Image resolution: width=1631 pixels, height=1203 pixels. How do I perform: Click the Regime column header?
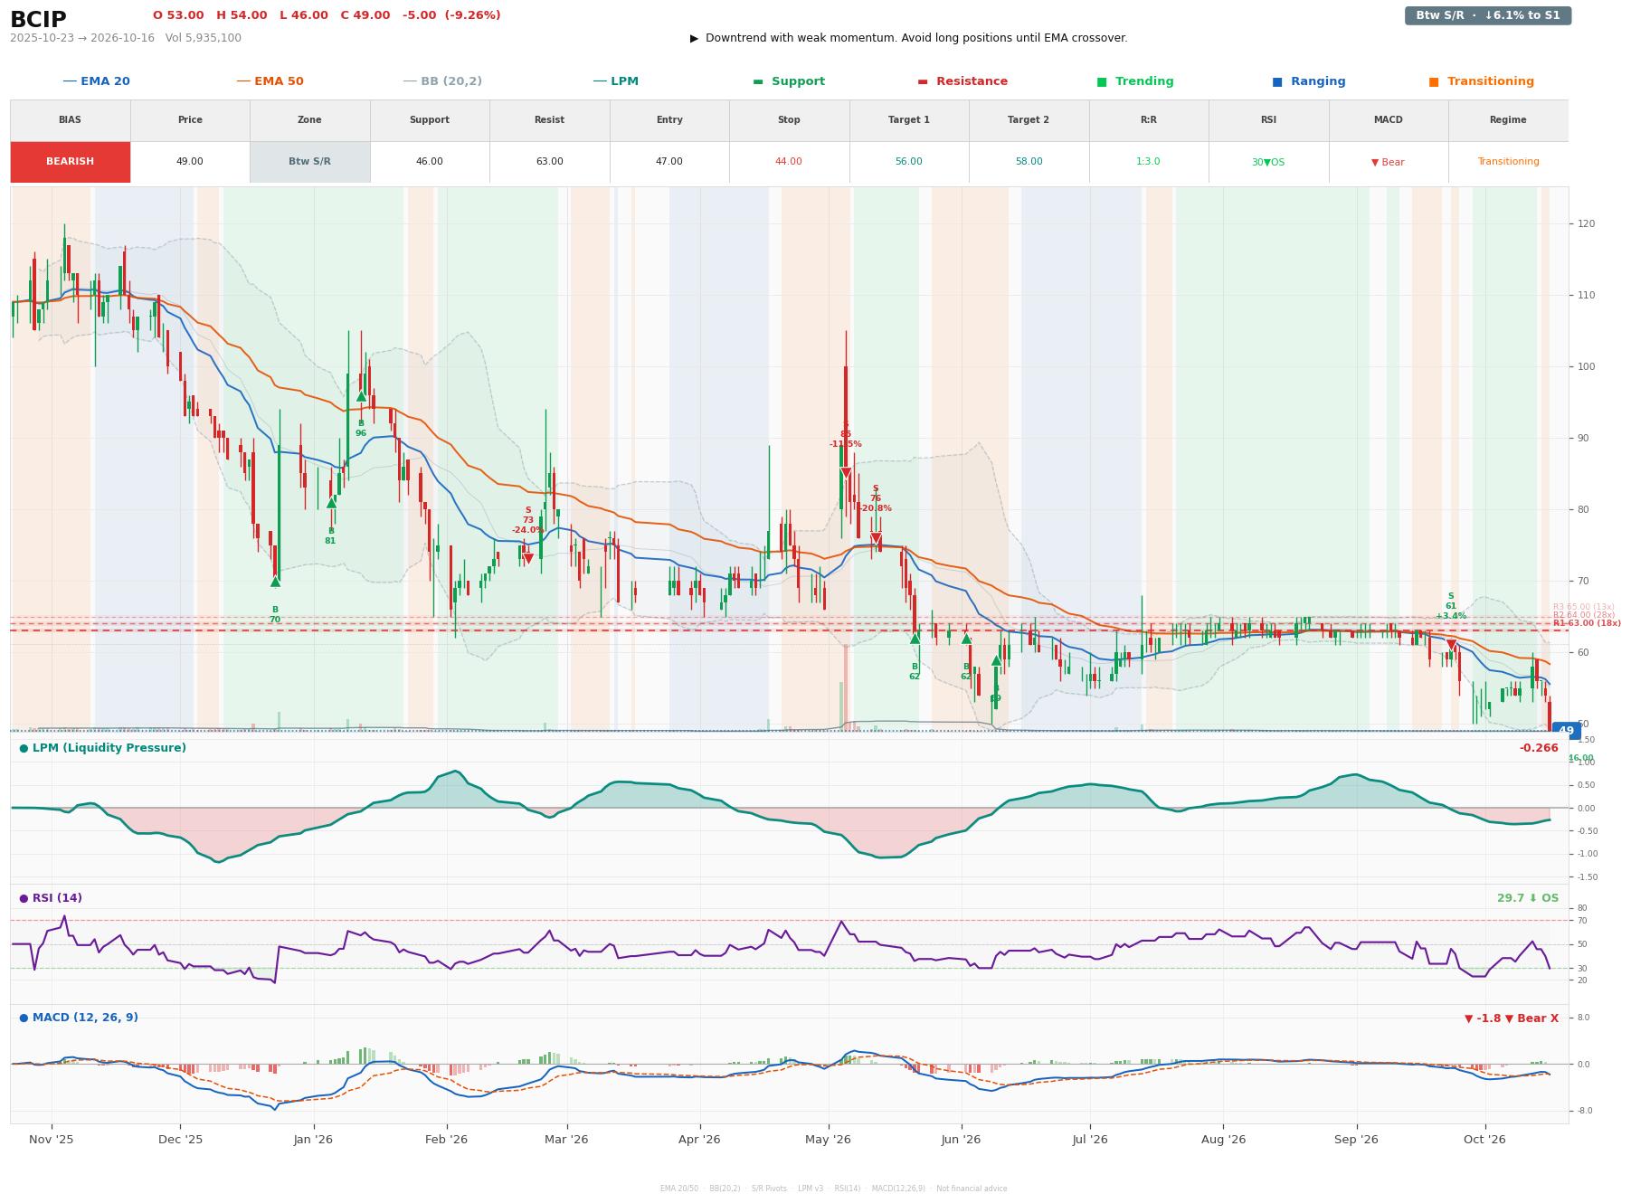coord(1508,120)
